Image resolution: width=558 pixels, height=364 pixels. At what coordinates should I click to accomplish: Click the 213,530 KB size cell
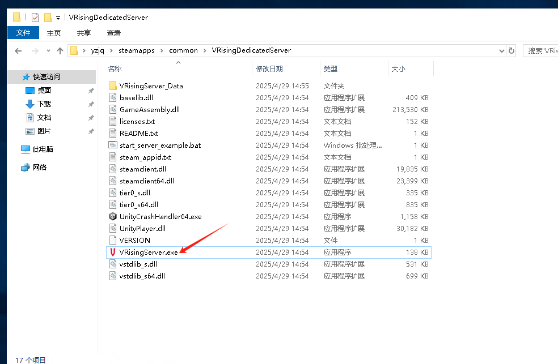pyautogui.click(x=411, y=110)
